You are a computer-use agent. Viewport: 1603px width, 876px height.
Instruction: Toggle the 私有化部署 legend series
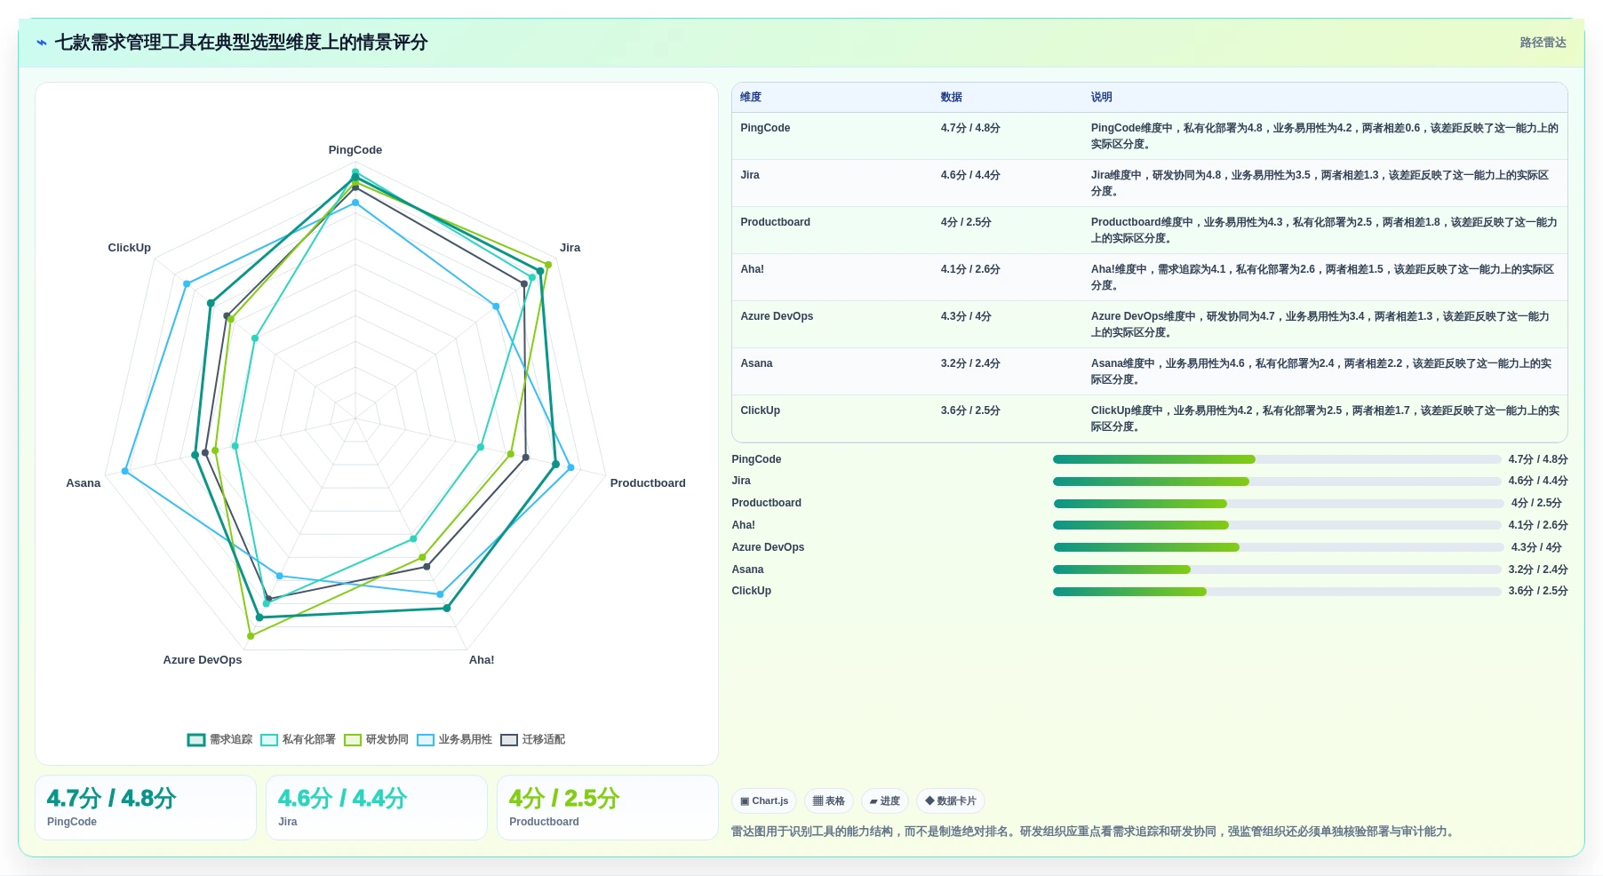(x=298, y=739)
